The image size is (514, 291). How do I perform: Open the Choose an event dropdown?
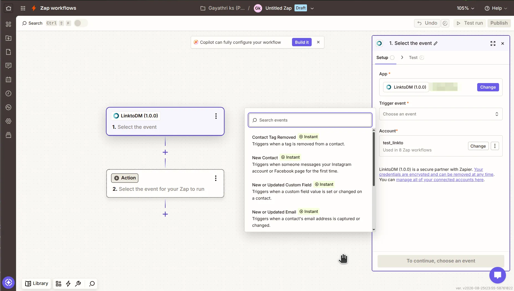(441, 114)
